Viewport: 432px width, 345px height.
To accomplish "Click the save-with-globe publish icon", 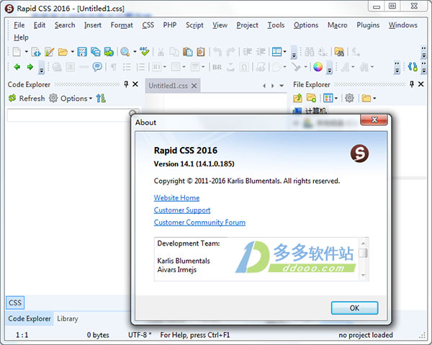I will 109,52.
